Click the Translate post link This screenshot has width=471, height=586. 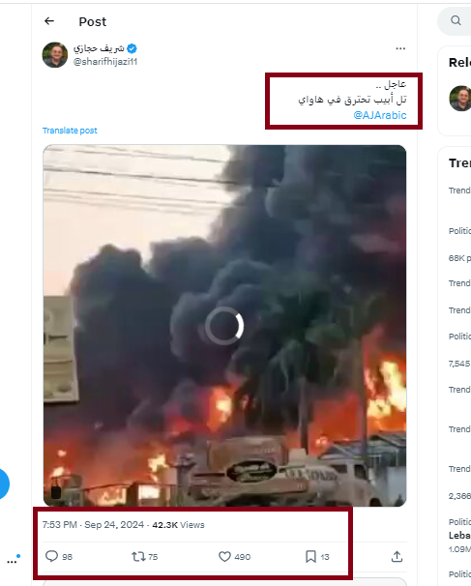point(70,131)
